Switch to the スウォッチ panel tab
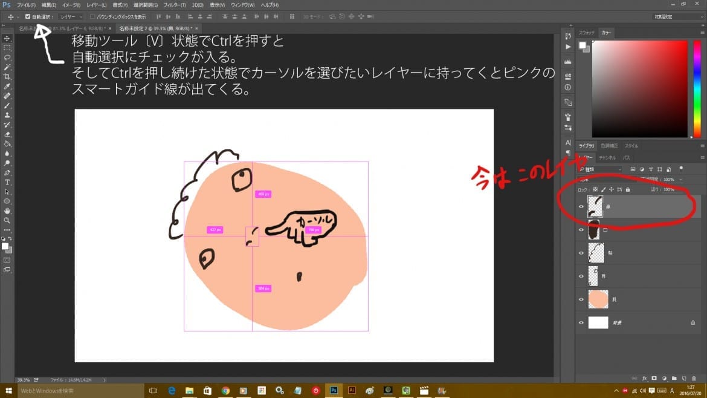The width and height of the screenshot is (707, 398). click(587, 32)
